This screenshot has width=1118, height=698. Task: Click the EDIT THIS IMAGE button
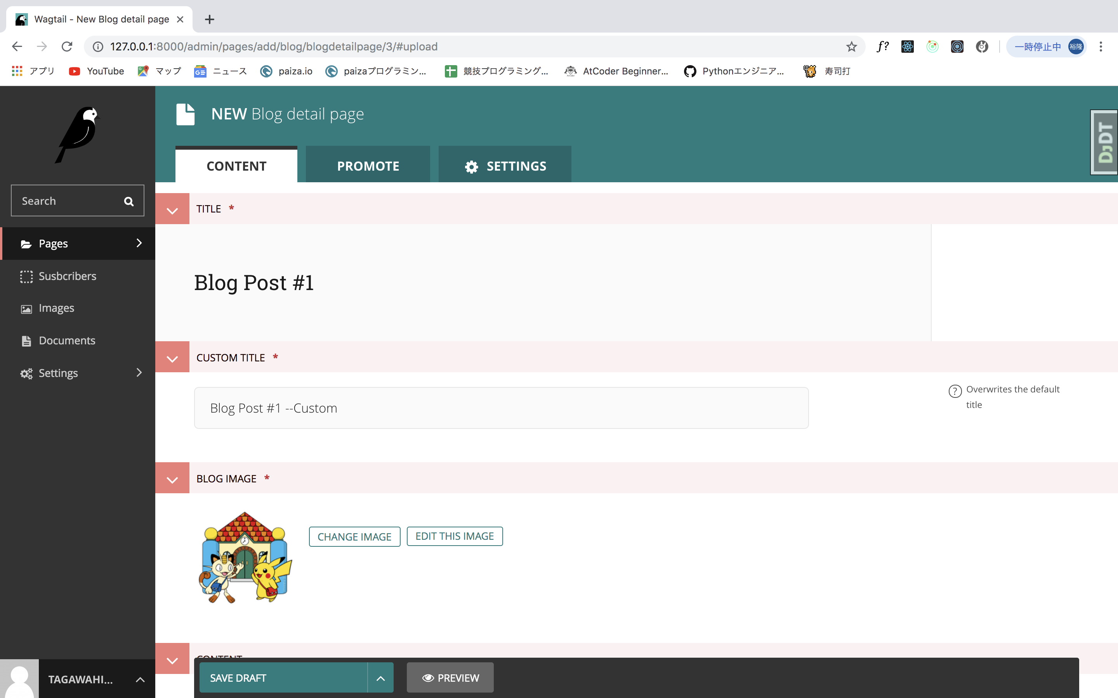tap(454, 536)
